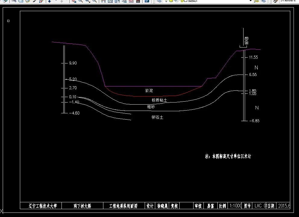Screen dimensions: 299x217
Task: Click the Layer Previous icon
Action: pyautogui.click(x=263, y=1)
